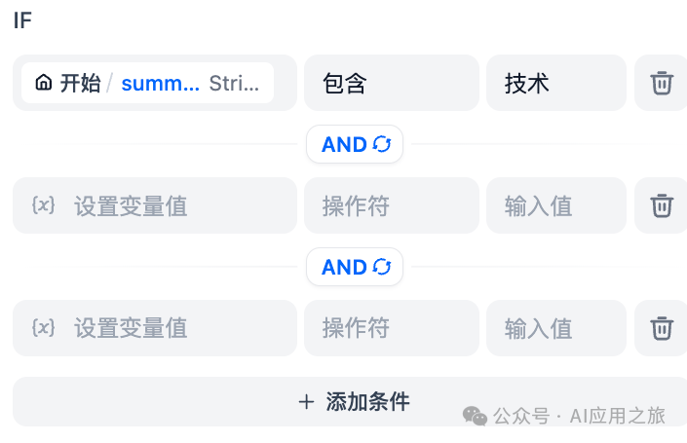Click the second condition's trash icon
This screenshot has width=687, height=443.
pos(662,205)
